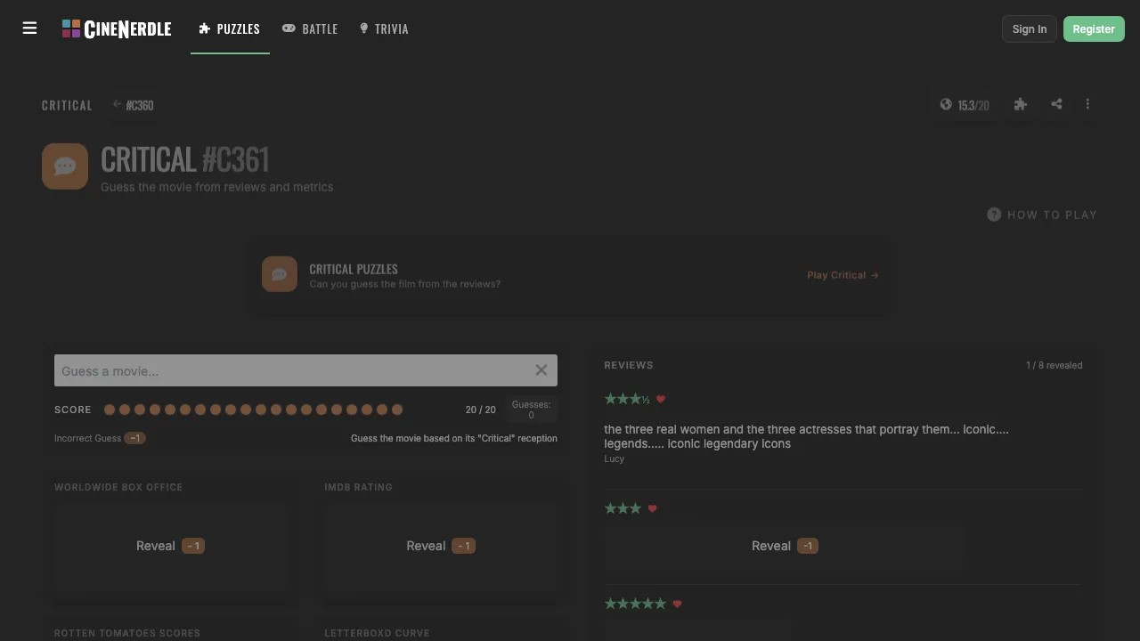Select the Trivia tab
This screenshot has width=1140, height=641.
[384, 29]
